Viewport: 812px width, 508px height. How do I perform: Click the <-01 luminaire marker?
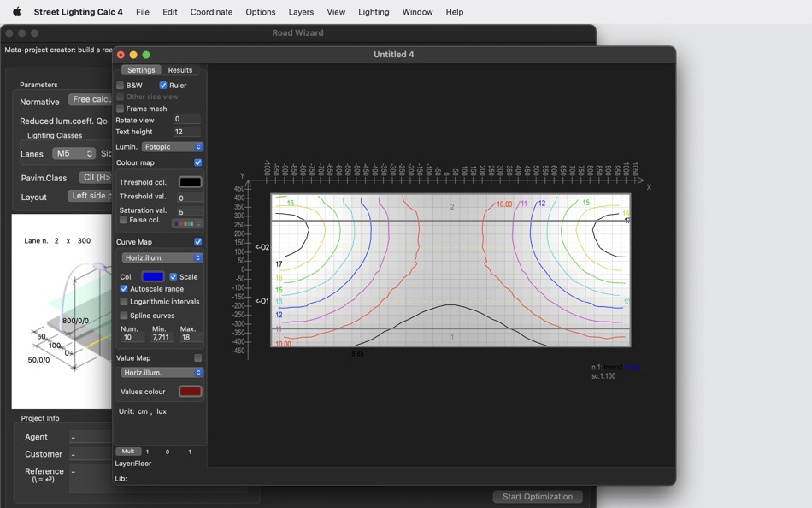[x=262, y=301]
